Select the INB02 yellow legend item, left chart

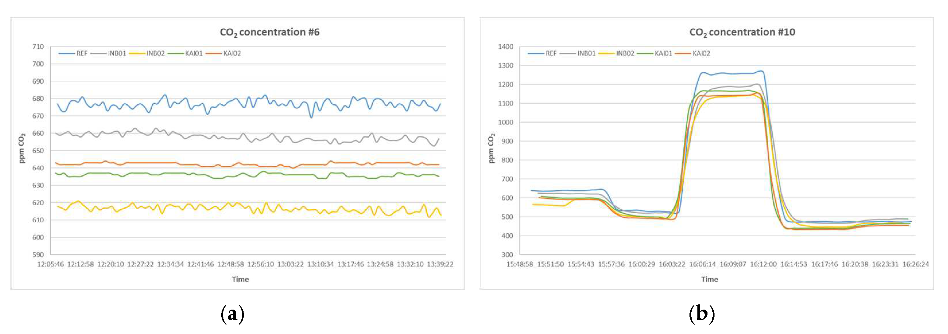(x=155, y=53)
